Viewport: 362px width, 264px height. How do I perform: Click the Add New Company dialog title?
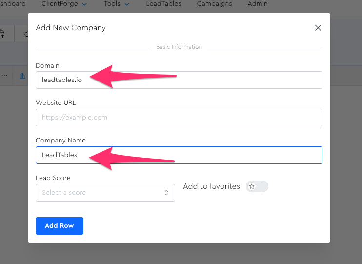(x=71, y=28)
